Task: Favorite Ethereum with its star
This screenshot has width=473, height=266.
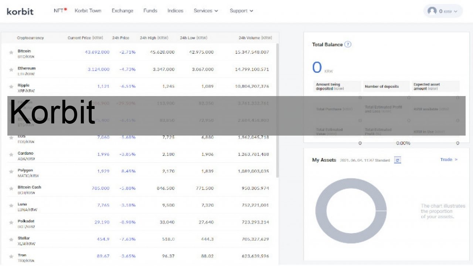Action: [11, 69]
